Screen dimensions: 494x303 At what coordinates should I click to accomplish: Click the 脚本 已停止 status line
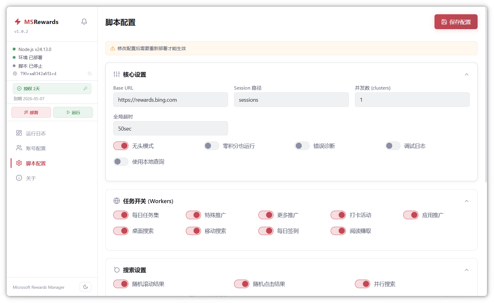[30, 66]
